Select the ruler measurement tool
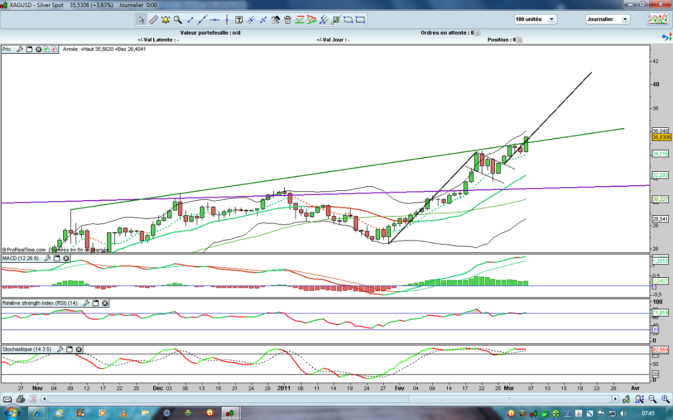Screen dimensions: 673x420 (153, 20)
